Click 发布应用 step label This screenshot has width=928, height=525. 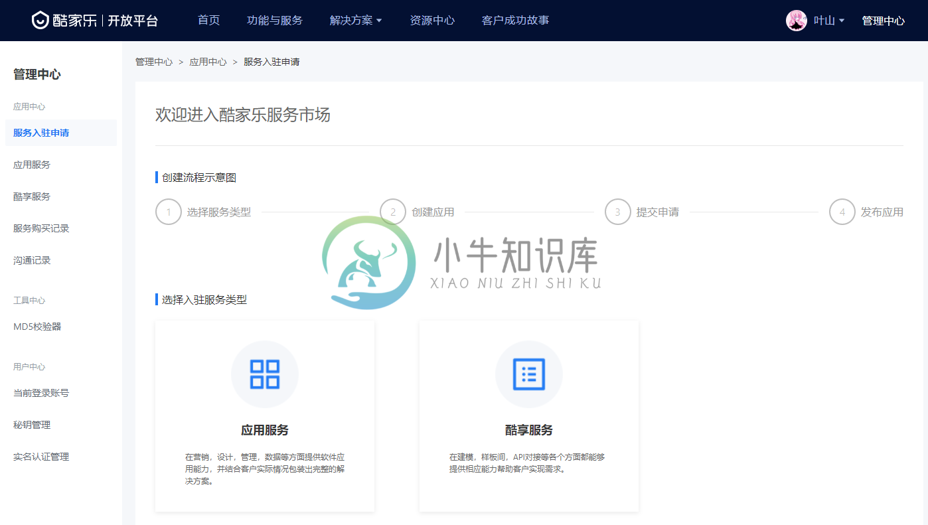pyautogui.click(x=882, y=212)
